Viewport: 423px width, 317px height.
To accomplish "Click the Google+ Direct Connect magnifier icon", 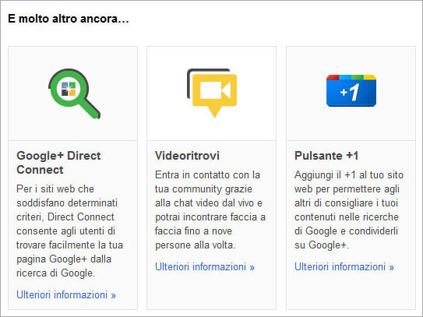I will coord(74,93).
